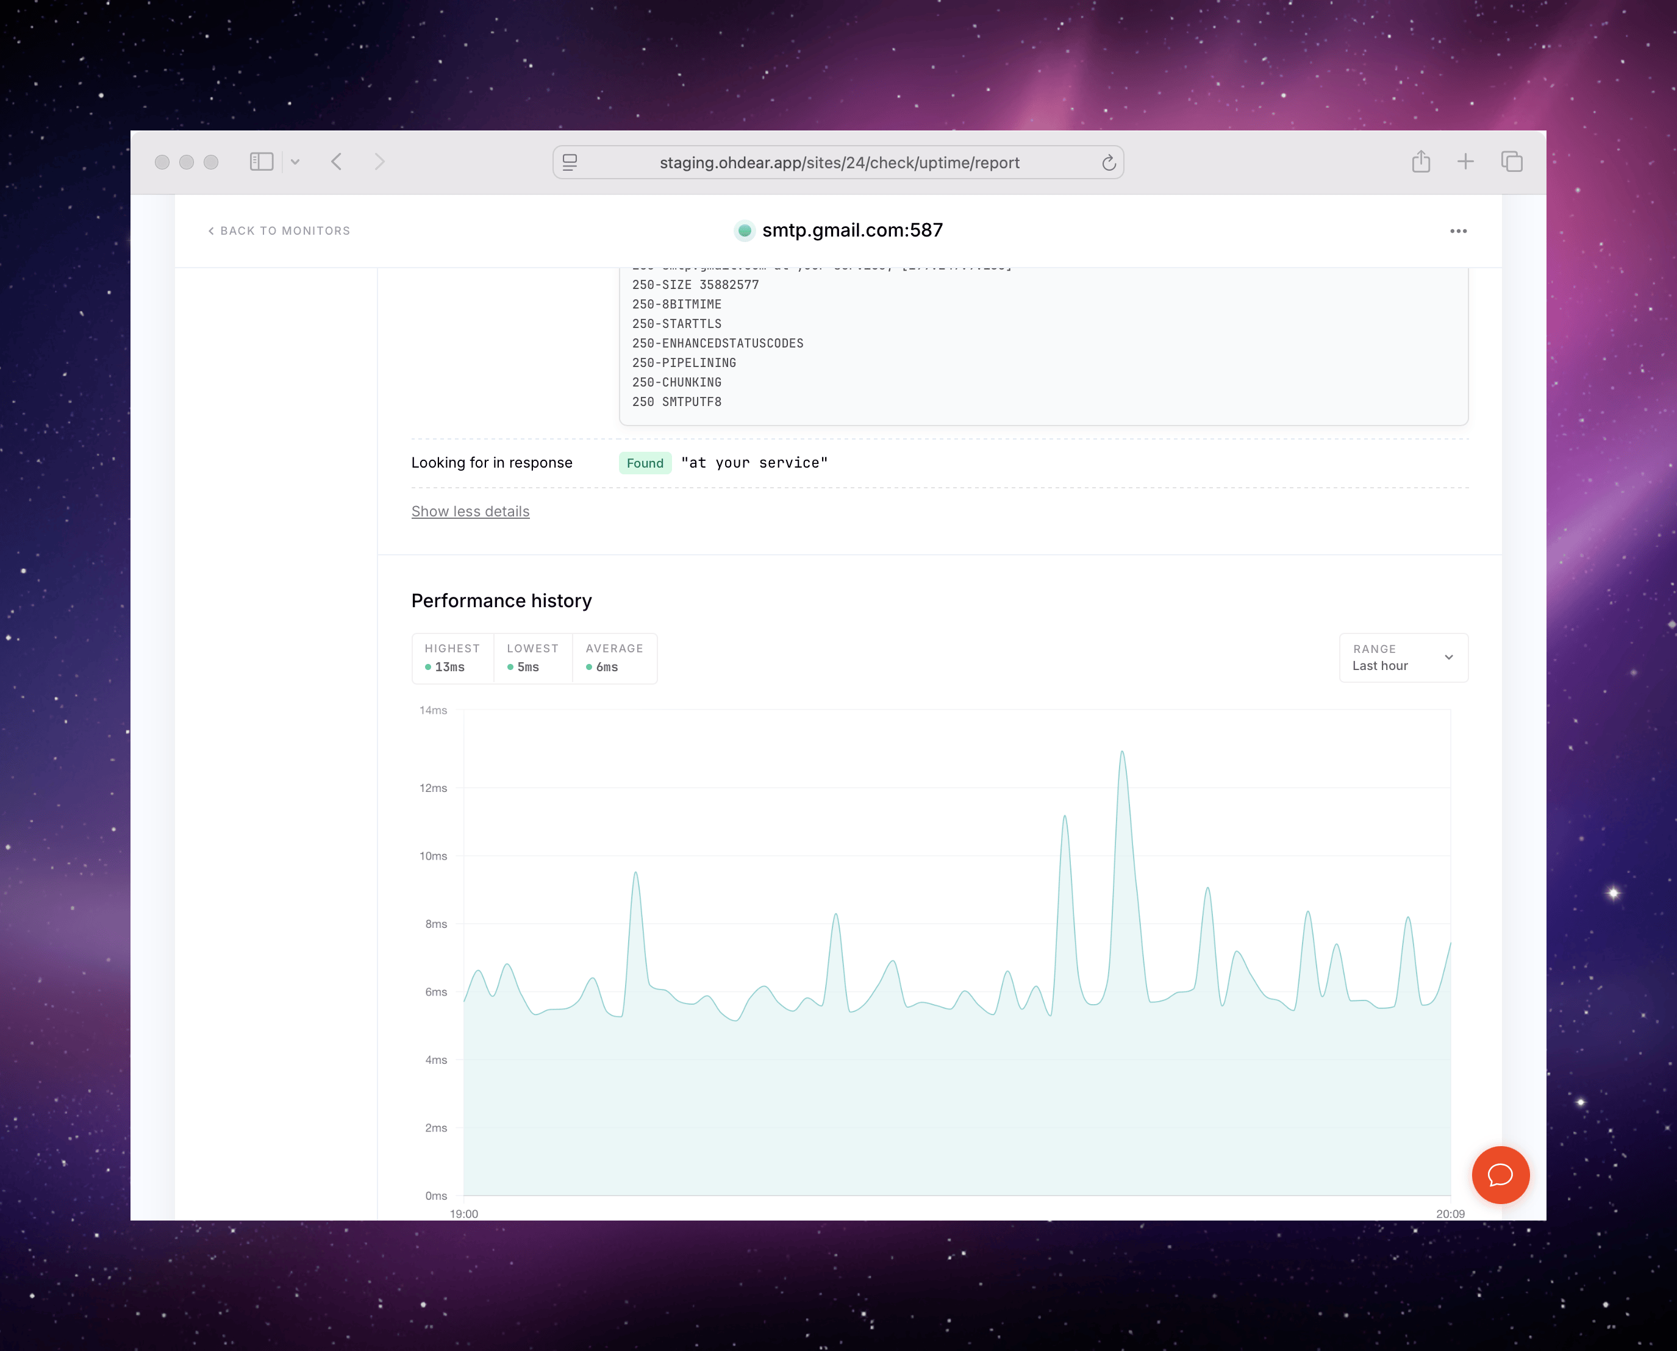1677x1351 pixels.
Task: Open the Safari share icon
Action: point(1421,161)
